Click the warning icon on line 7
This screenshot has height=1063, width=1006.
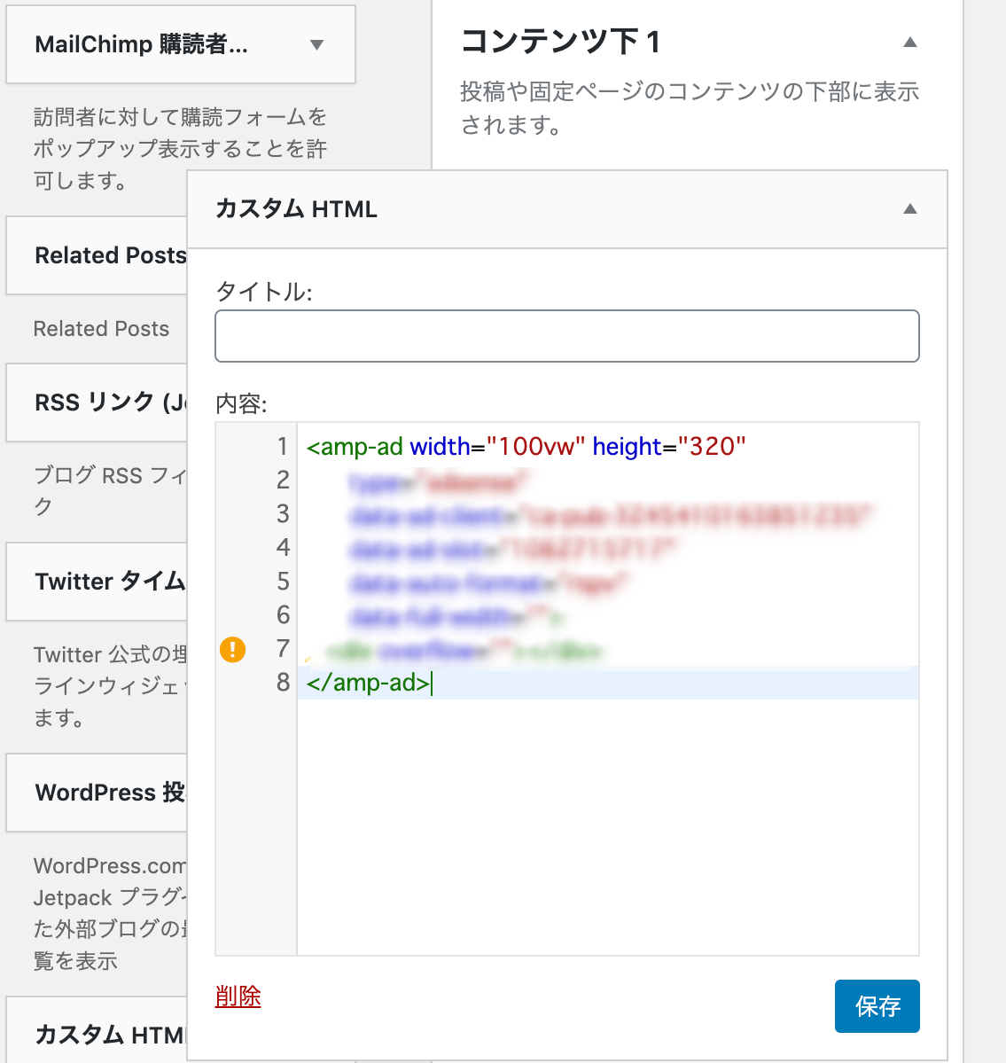coord(232,650)
